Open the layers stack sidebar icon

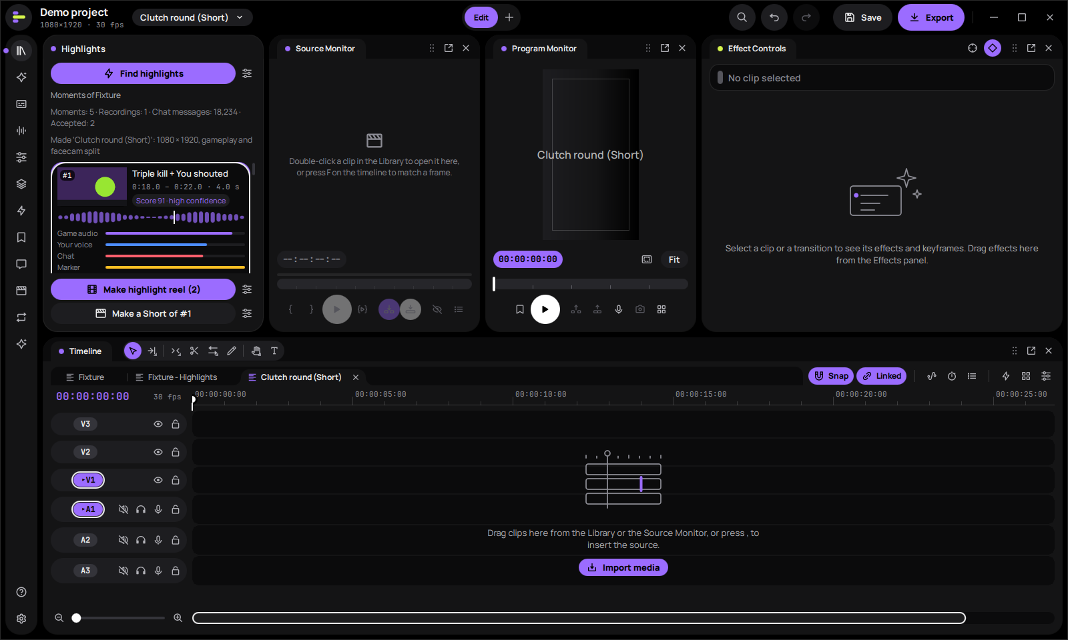(21, 184)
